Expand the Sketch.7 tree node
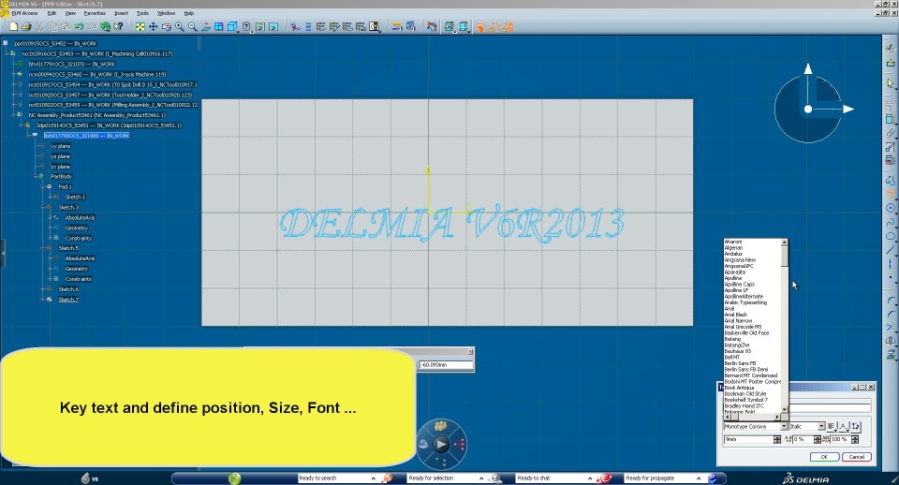 point(43,300)
